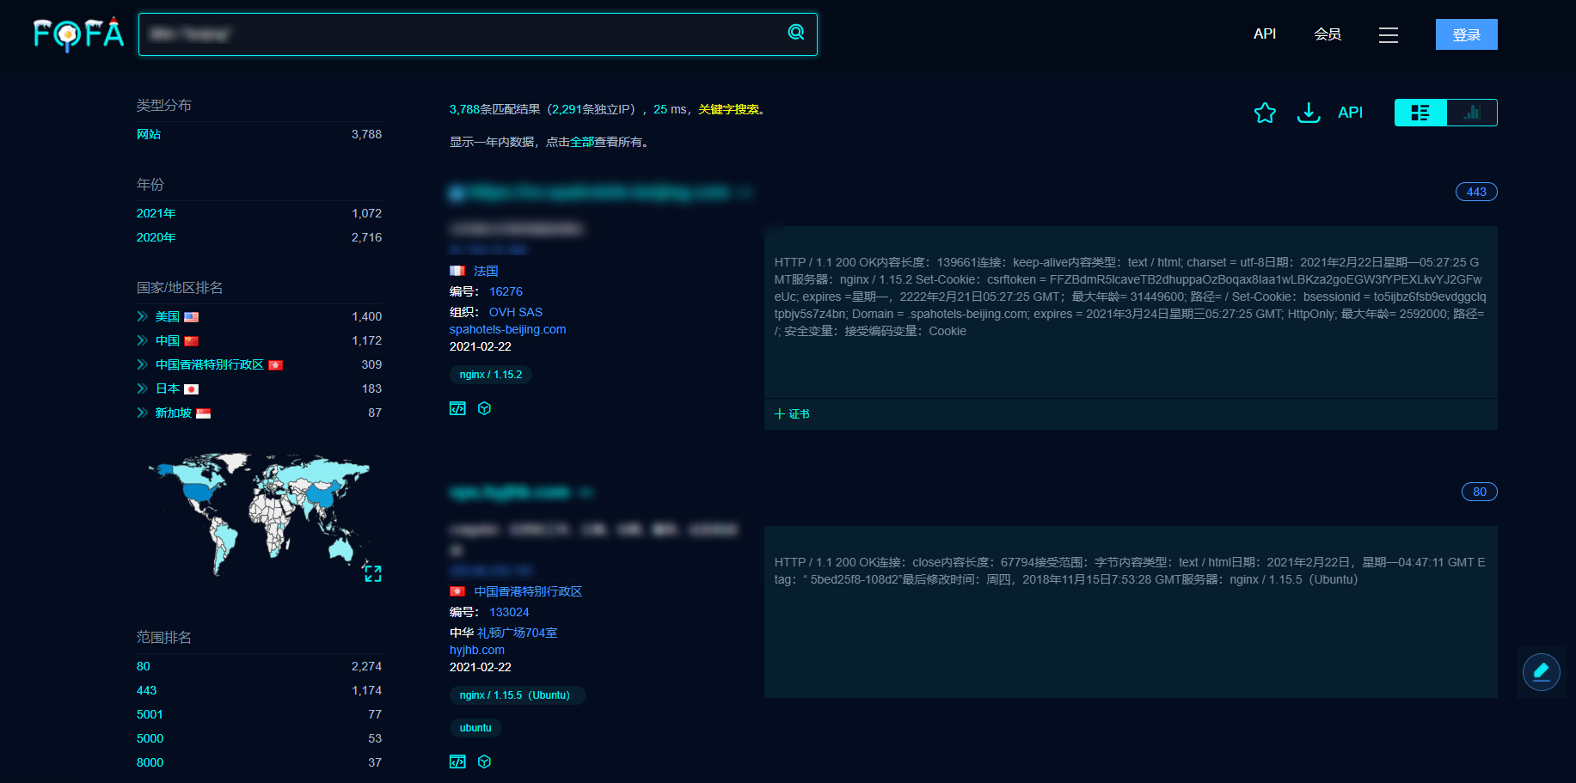Filter by port 8000

click(x=150, y=762)
